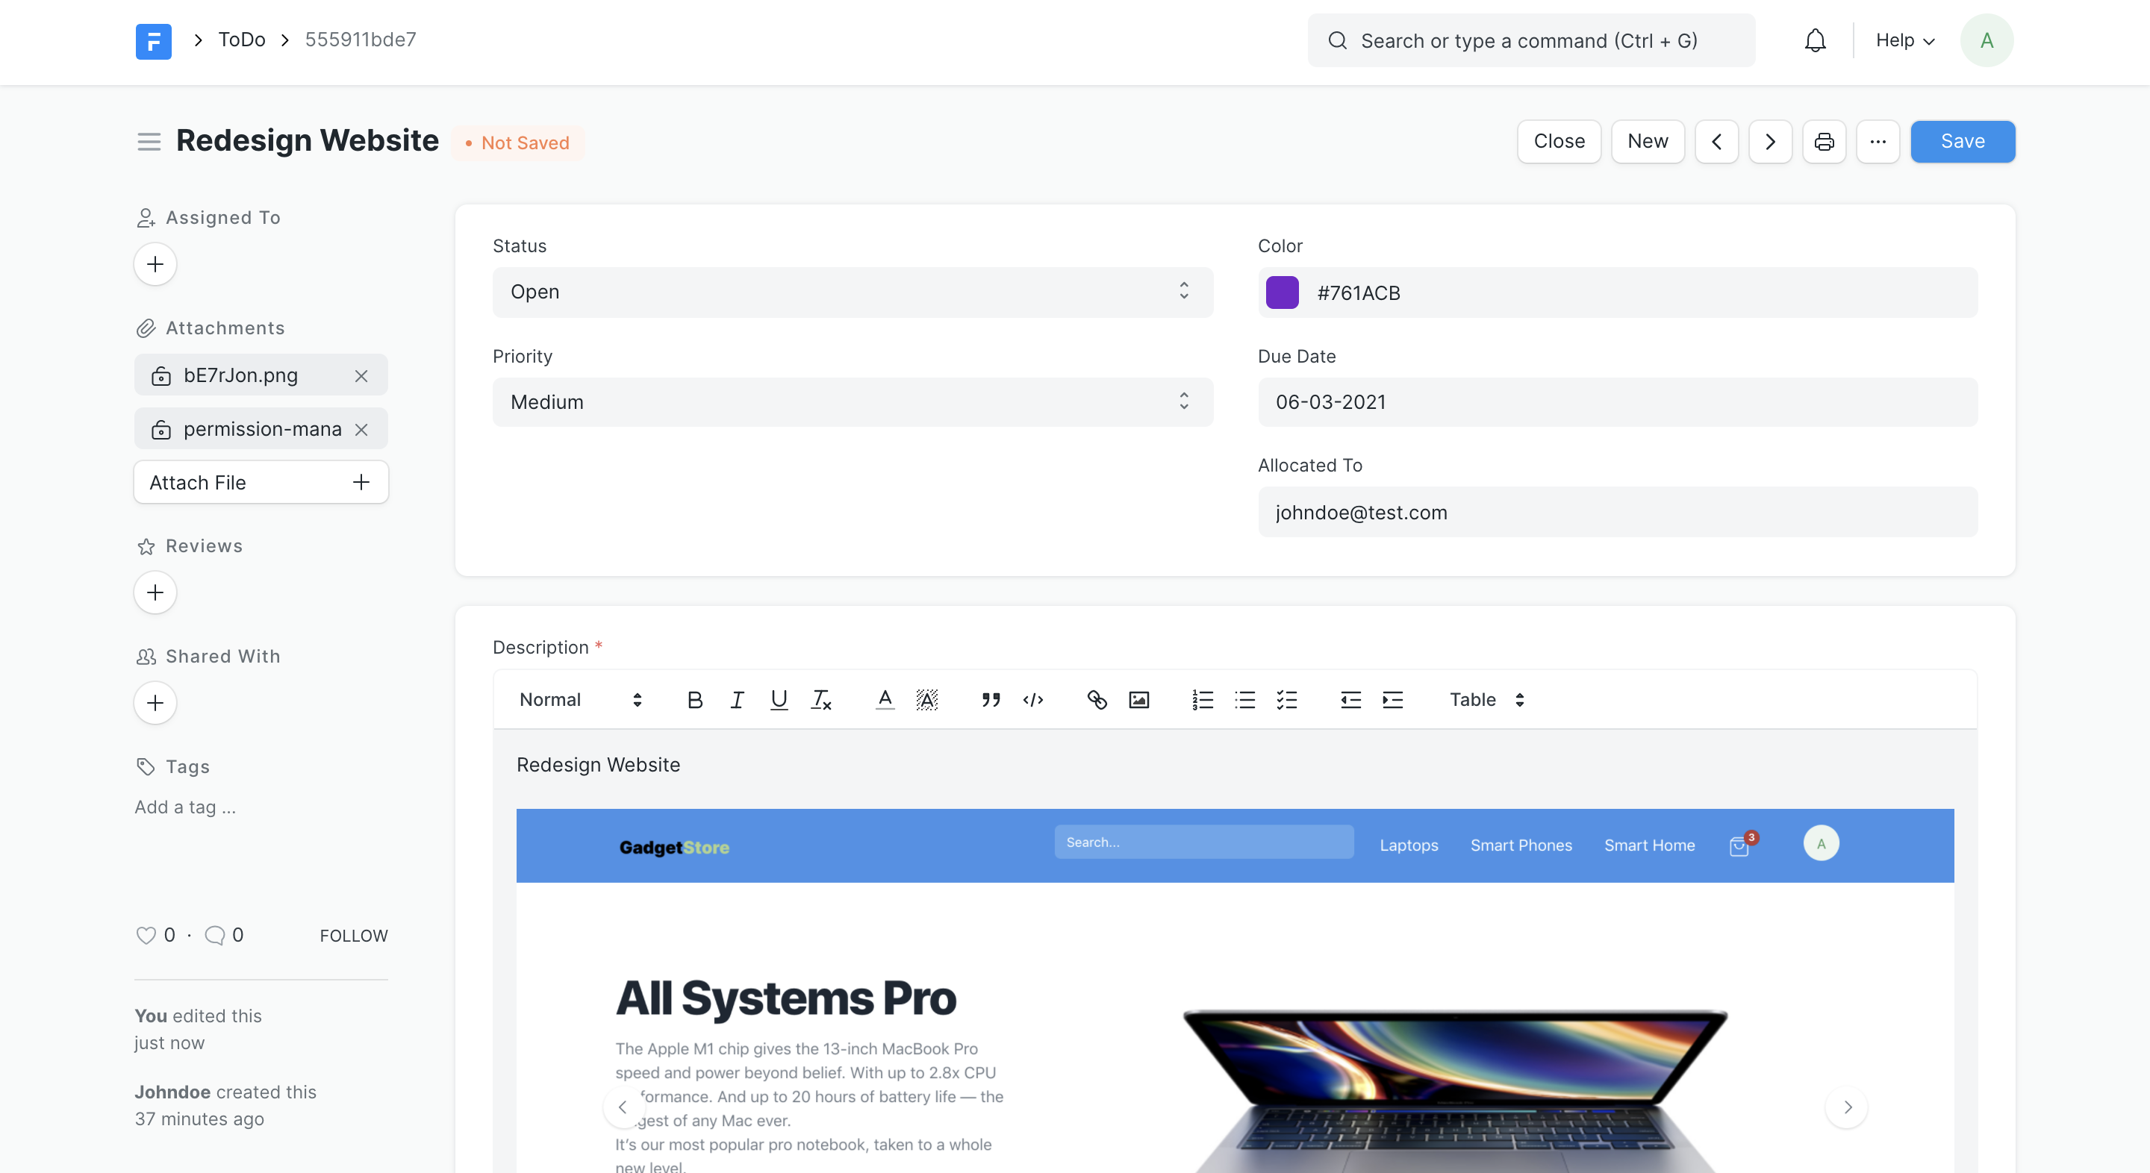2150x1173 pixels.
Task: Click the code block icon in the editor
Action: (x=1032, y=700)
